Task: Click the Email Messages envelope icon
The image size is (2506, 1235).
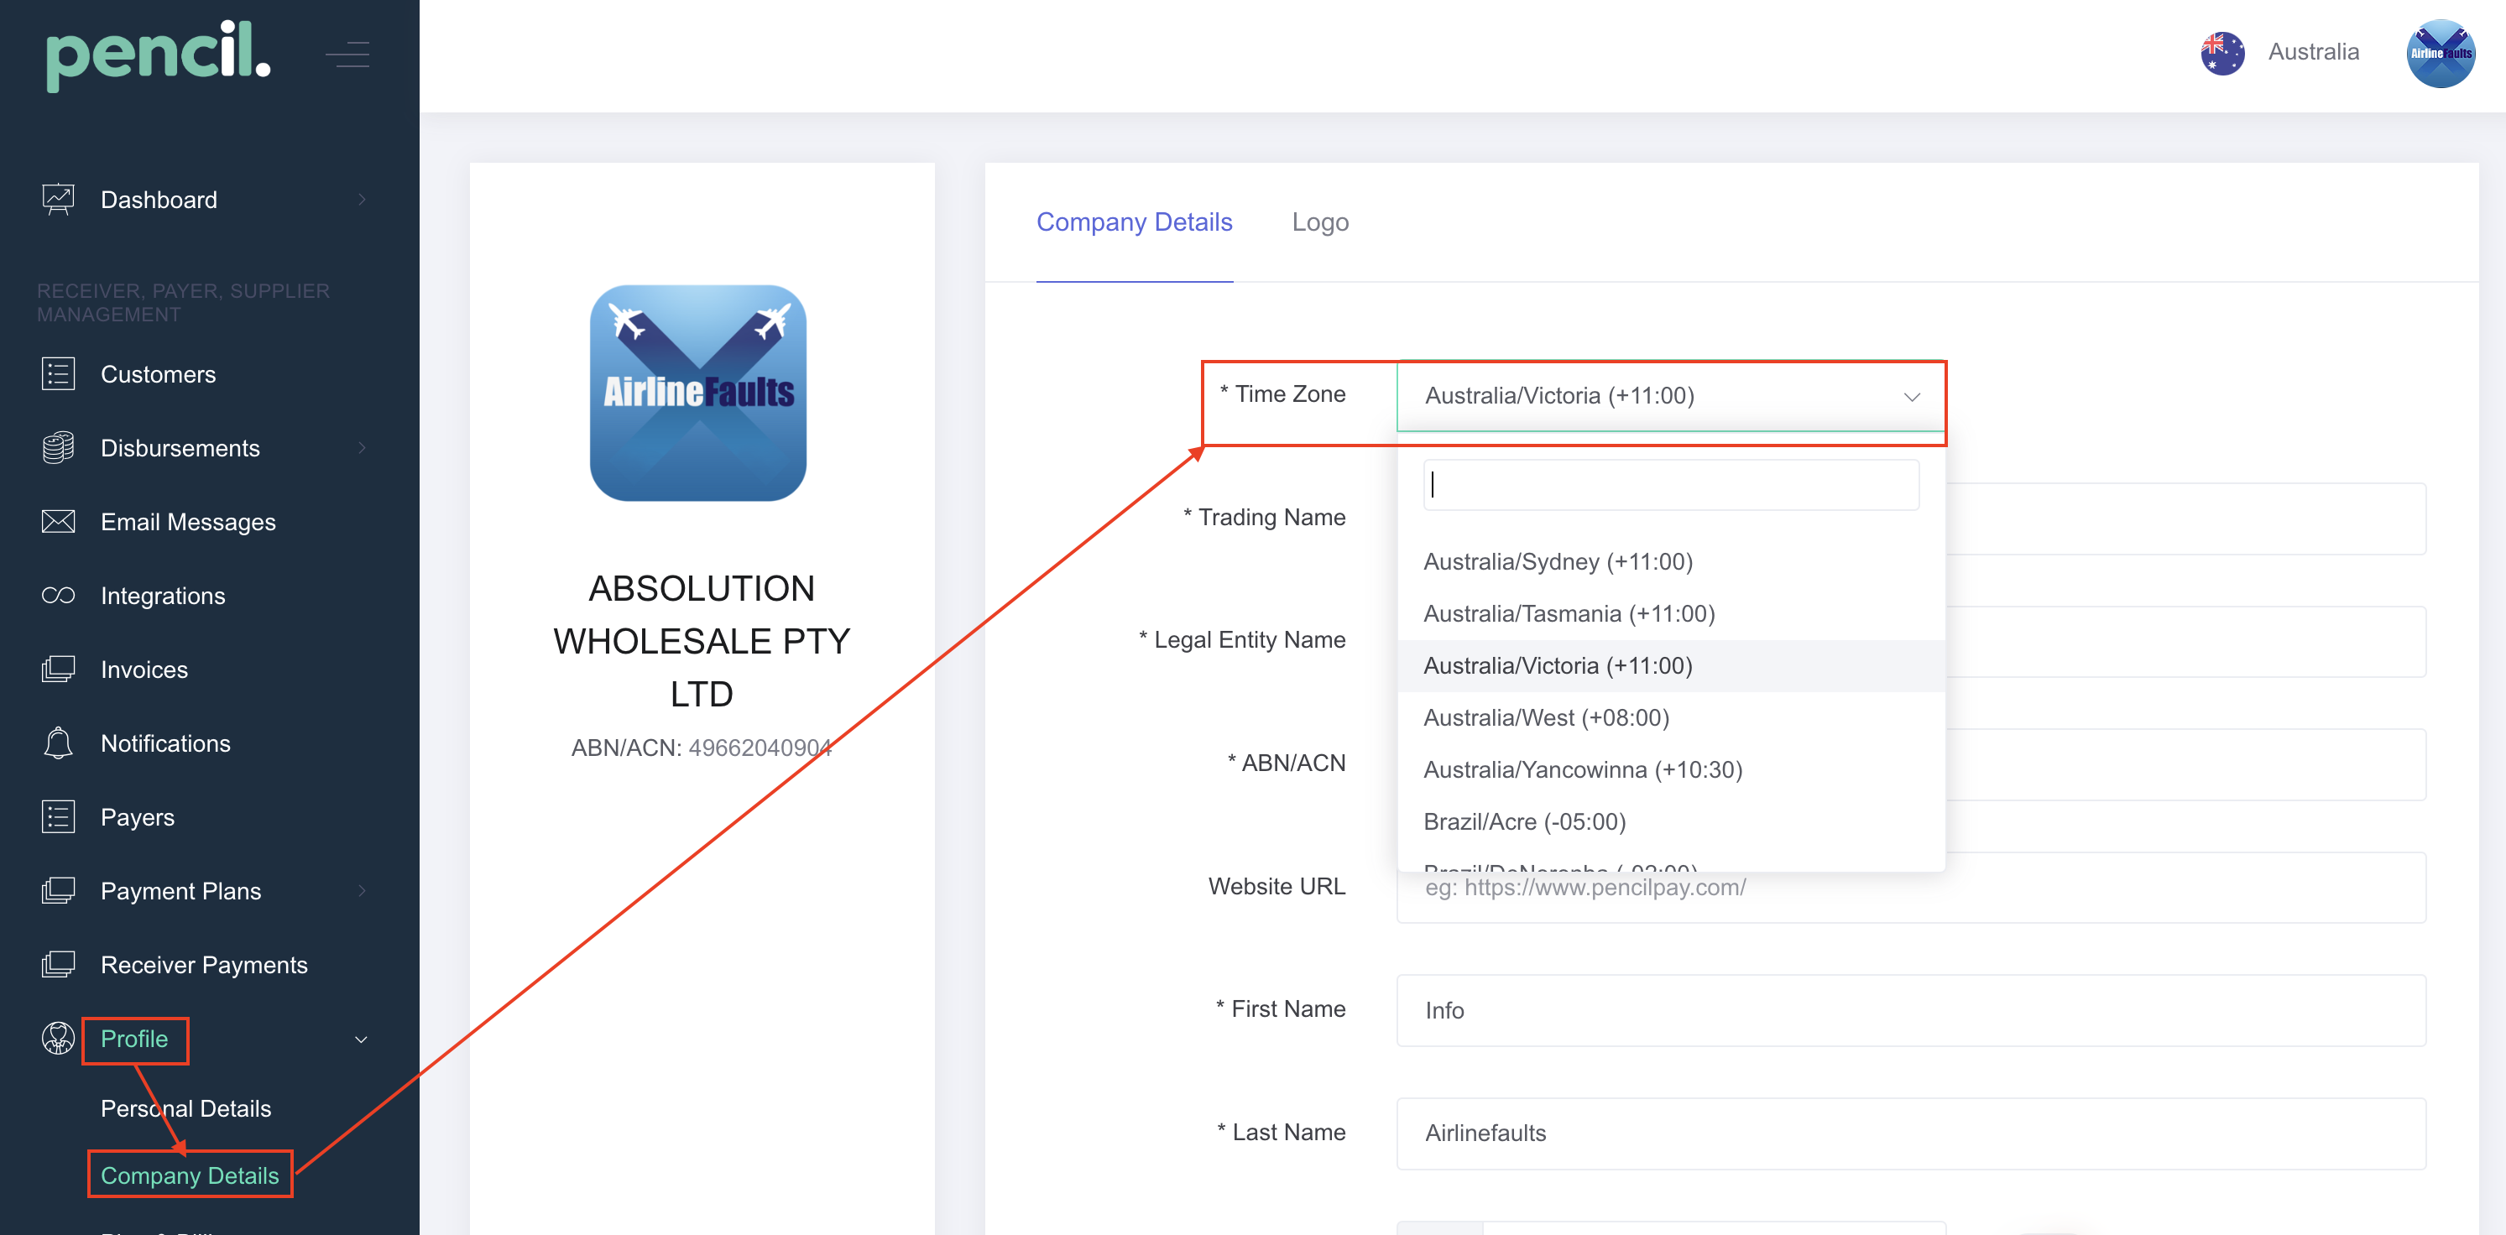Action: (57, 522)
